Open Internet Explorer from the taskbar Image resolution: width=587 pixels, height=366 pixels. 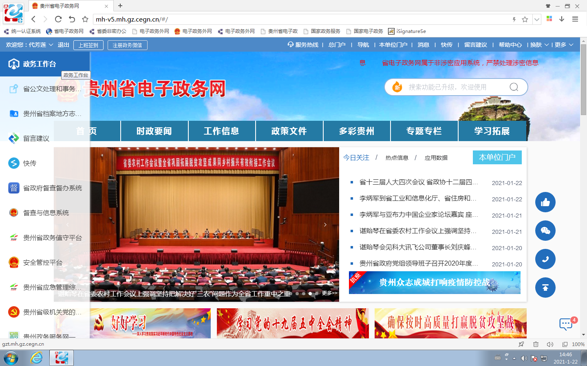coord(37,358)
